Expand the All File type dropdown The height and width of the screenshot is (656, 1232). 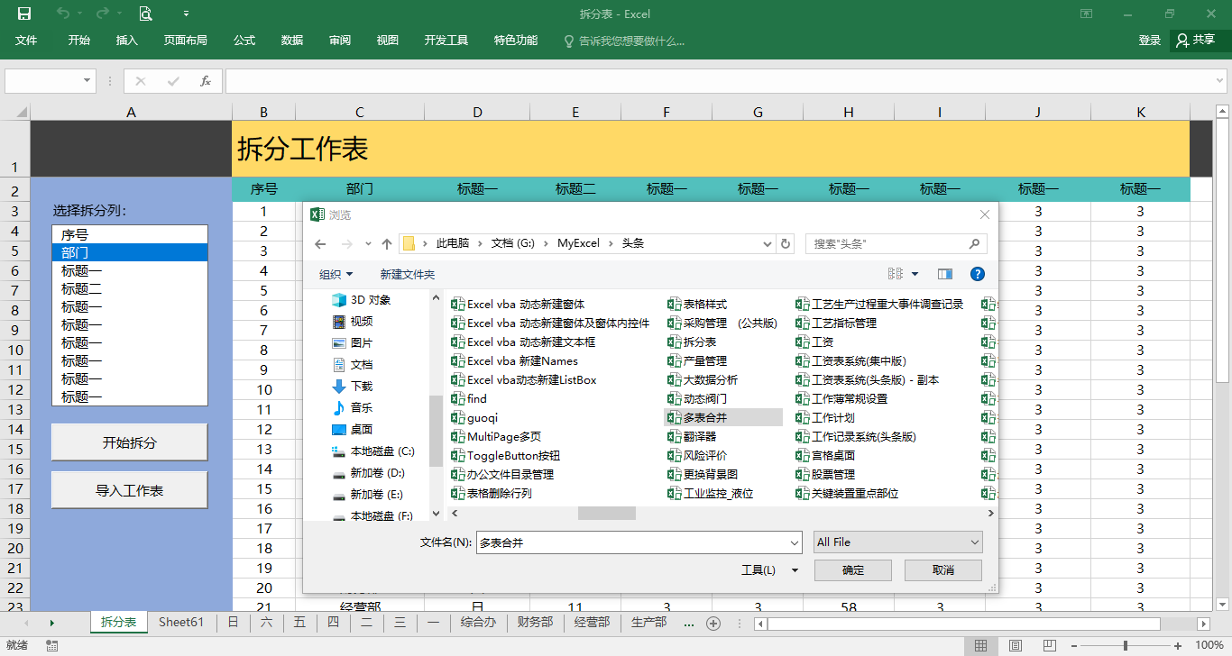point(897,542)
